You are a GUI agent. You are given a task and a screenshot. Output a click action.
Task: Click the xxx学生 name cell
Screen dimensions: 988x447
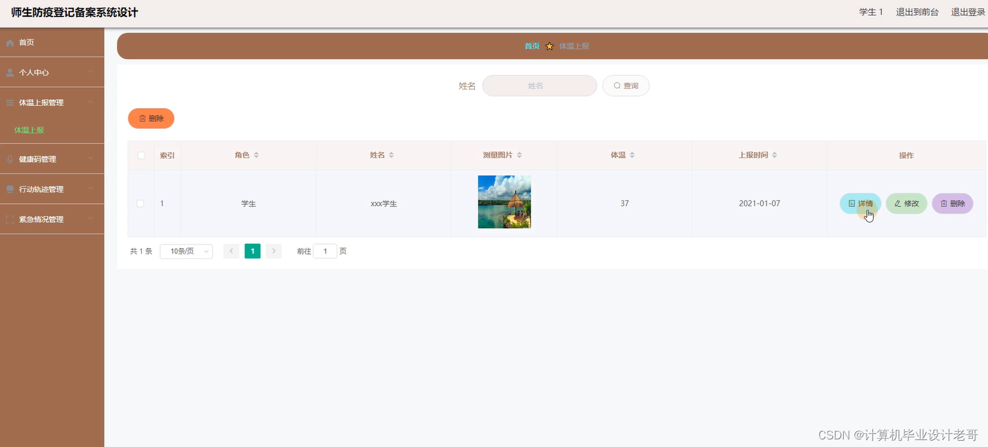point(384,204)
